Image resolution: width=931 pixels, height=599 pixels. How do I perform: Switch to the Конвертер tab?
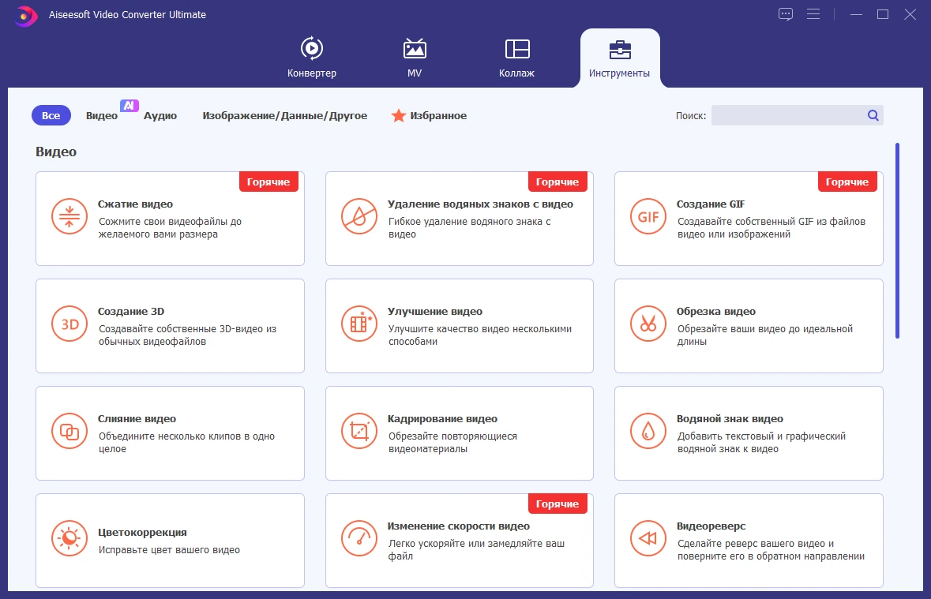(312, 58)
